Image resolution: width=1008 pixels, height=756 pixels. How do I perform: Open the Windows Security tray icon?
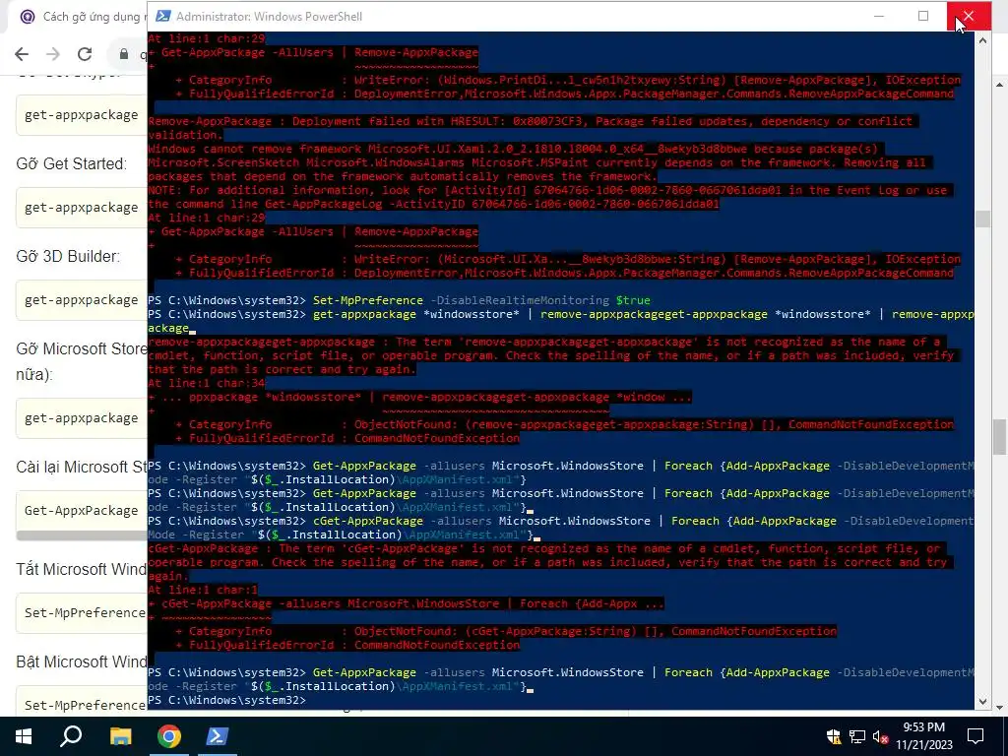(x=833, y=736)
